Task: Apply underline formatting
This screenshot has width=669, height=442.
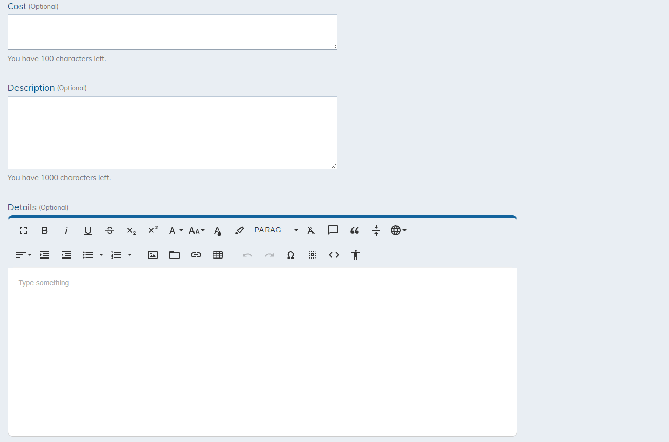Action: (88, 230)
